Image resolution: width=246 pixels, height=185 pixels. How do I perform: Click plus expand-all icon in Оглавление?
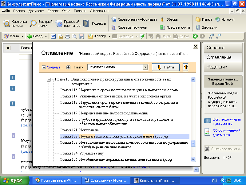click(68, 67)
